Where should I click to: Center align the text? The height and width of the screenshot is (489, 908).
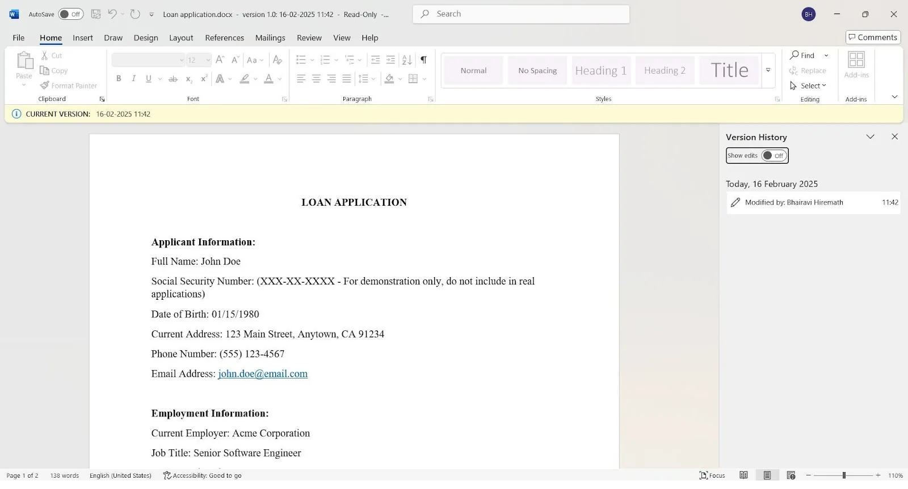pyautogui.click(x=316, y=79)
